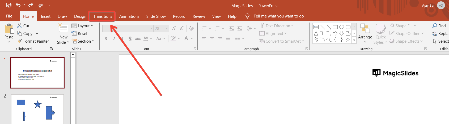Viewport: 449px width, 124px height.
Task: Click the Font Color A icon
Action: pyautogui.click(x=186, y=39)
